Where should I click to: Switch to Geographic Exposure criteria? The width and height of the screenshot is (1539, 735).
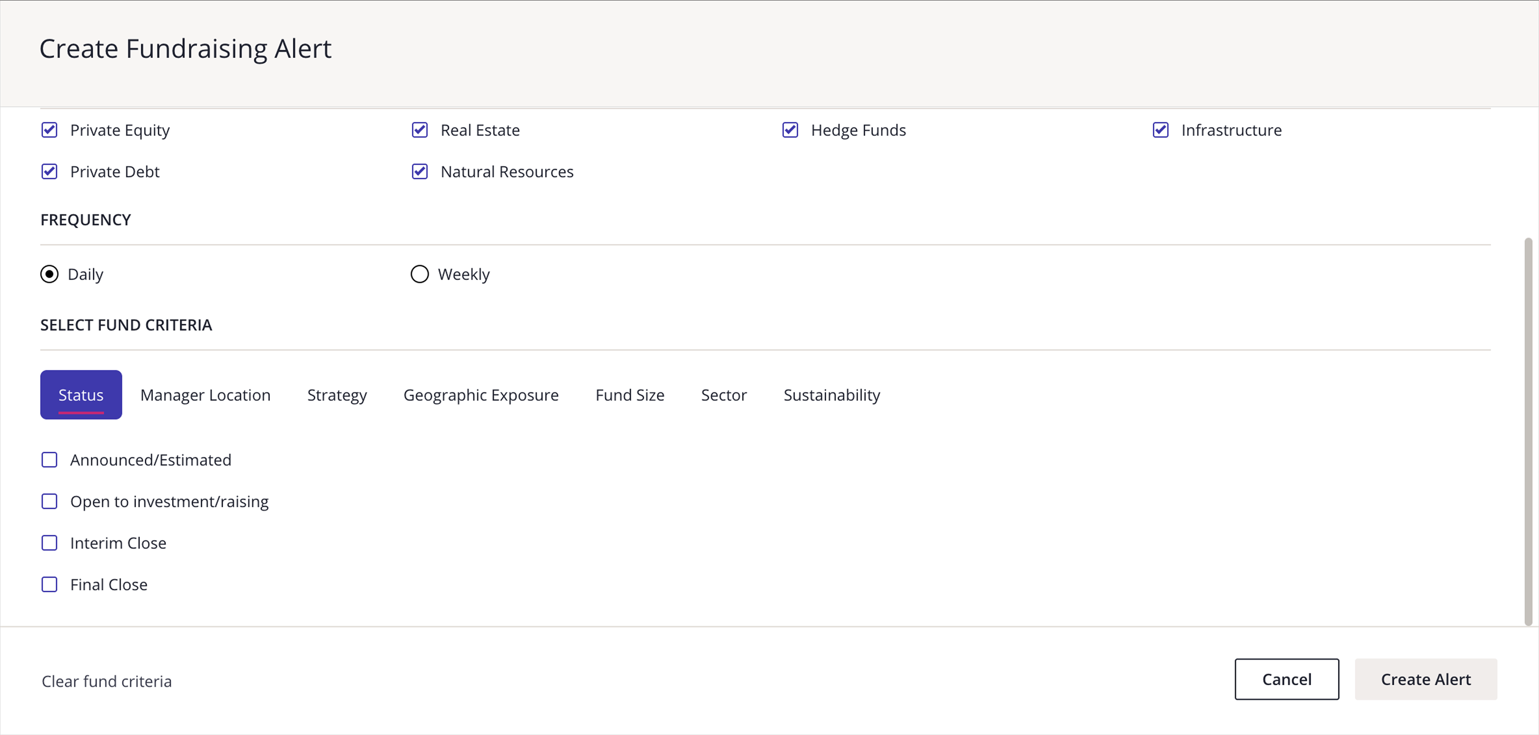481,395
